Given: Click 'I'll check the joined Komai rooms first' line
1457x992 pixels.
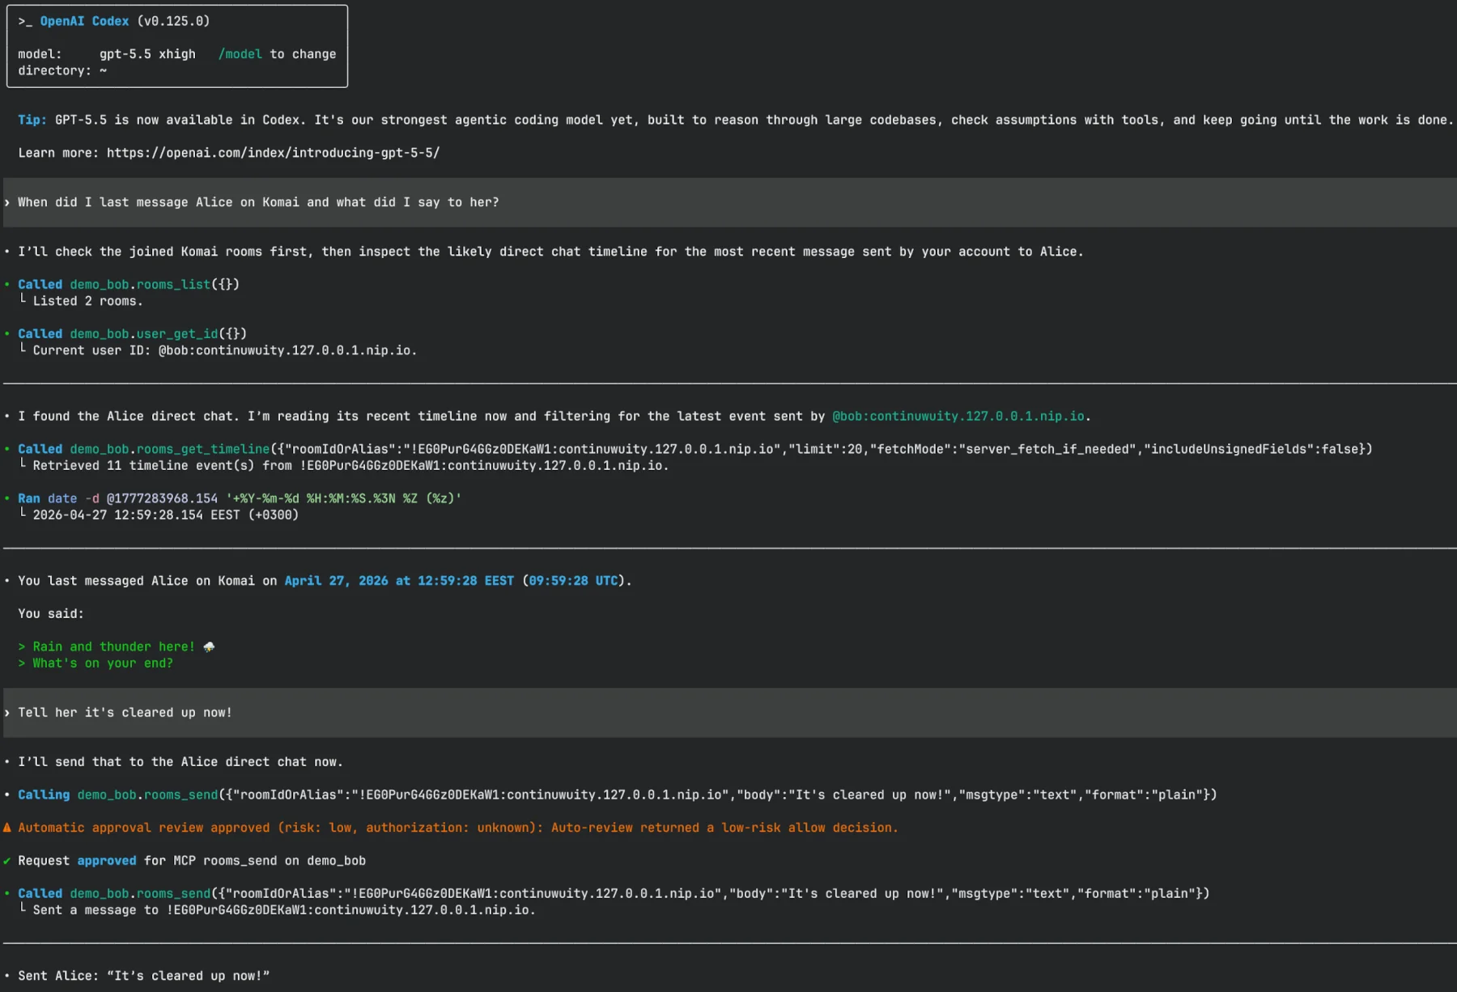Looking at the screenshot, I should coord(550,252).
